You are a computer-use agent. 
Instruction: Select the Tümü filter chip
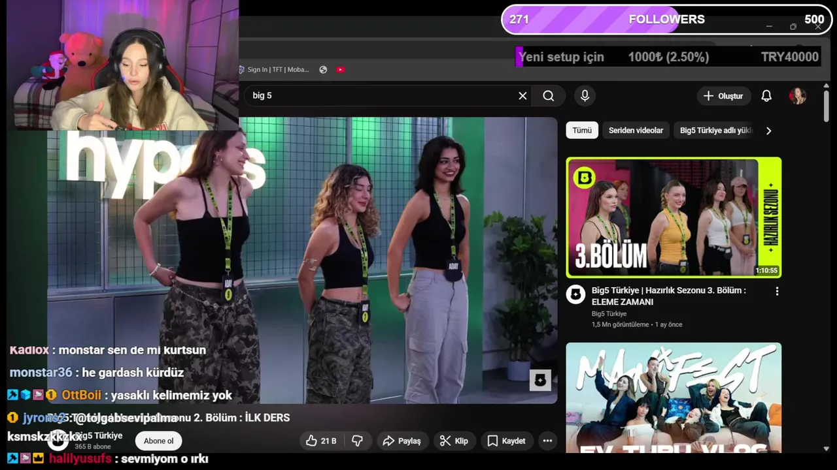click(x=582, y=131)
